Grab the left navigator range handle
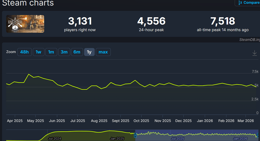The width and height of the screenshot is (260, 141). 135,135
